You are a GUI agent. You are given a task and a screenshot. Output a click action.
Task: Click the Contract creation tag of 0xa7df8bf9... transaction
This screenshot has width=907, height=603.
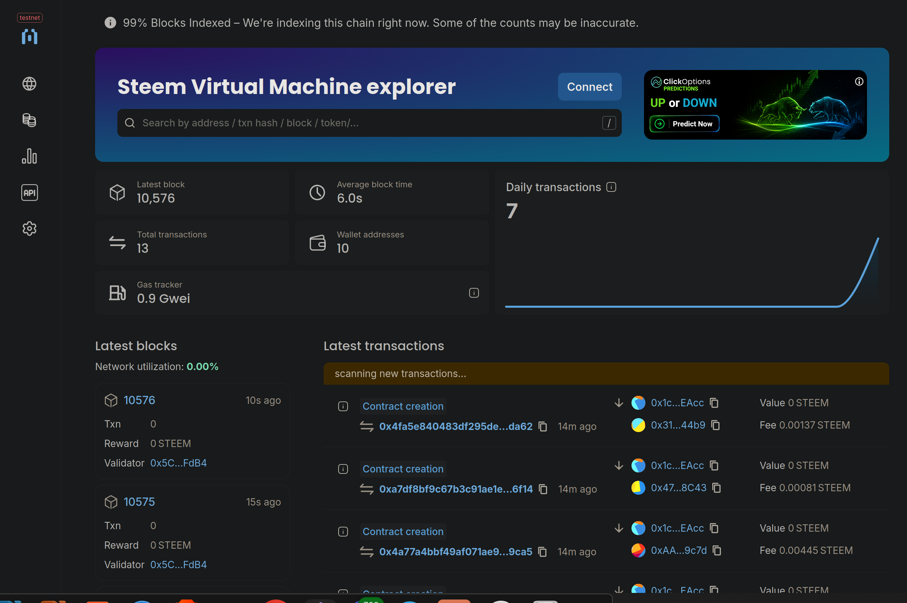(x=403, y=469)
